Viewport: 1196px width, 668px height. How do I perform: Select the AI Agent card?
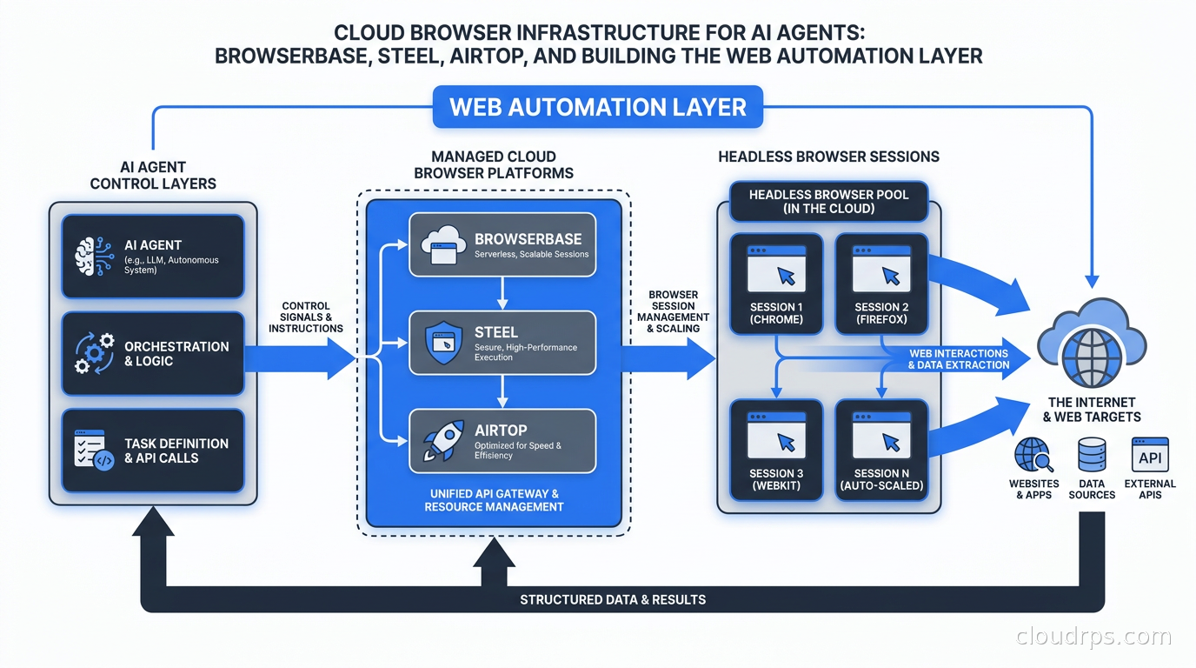coord(153,257)
